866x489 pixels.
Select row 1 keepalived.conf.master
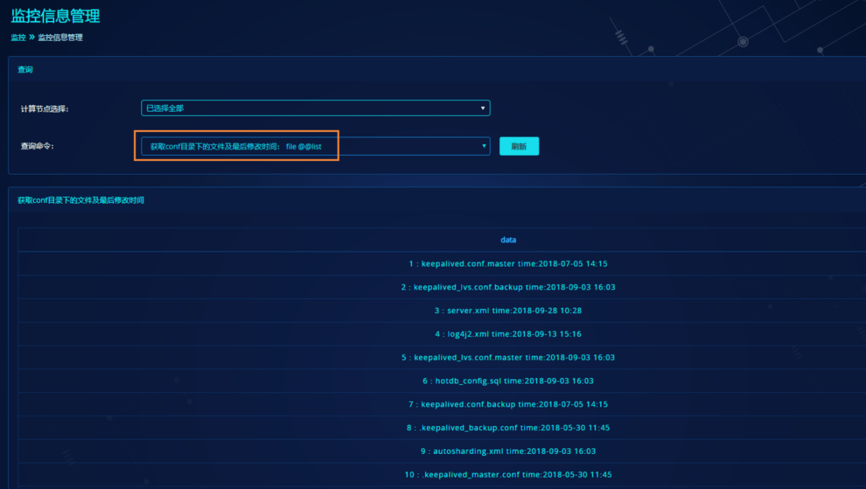tap(508, 264)
